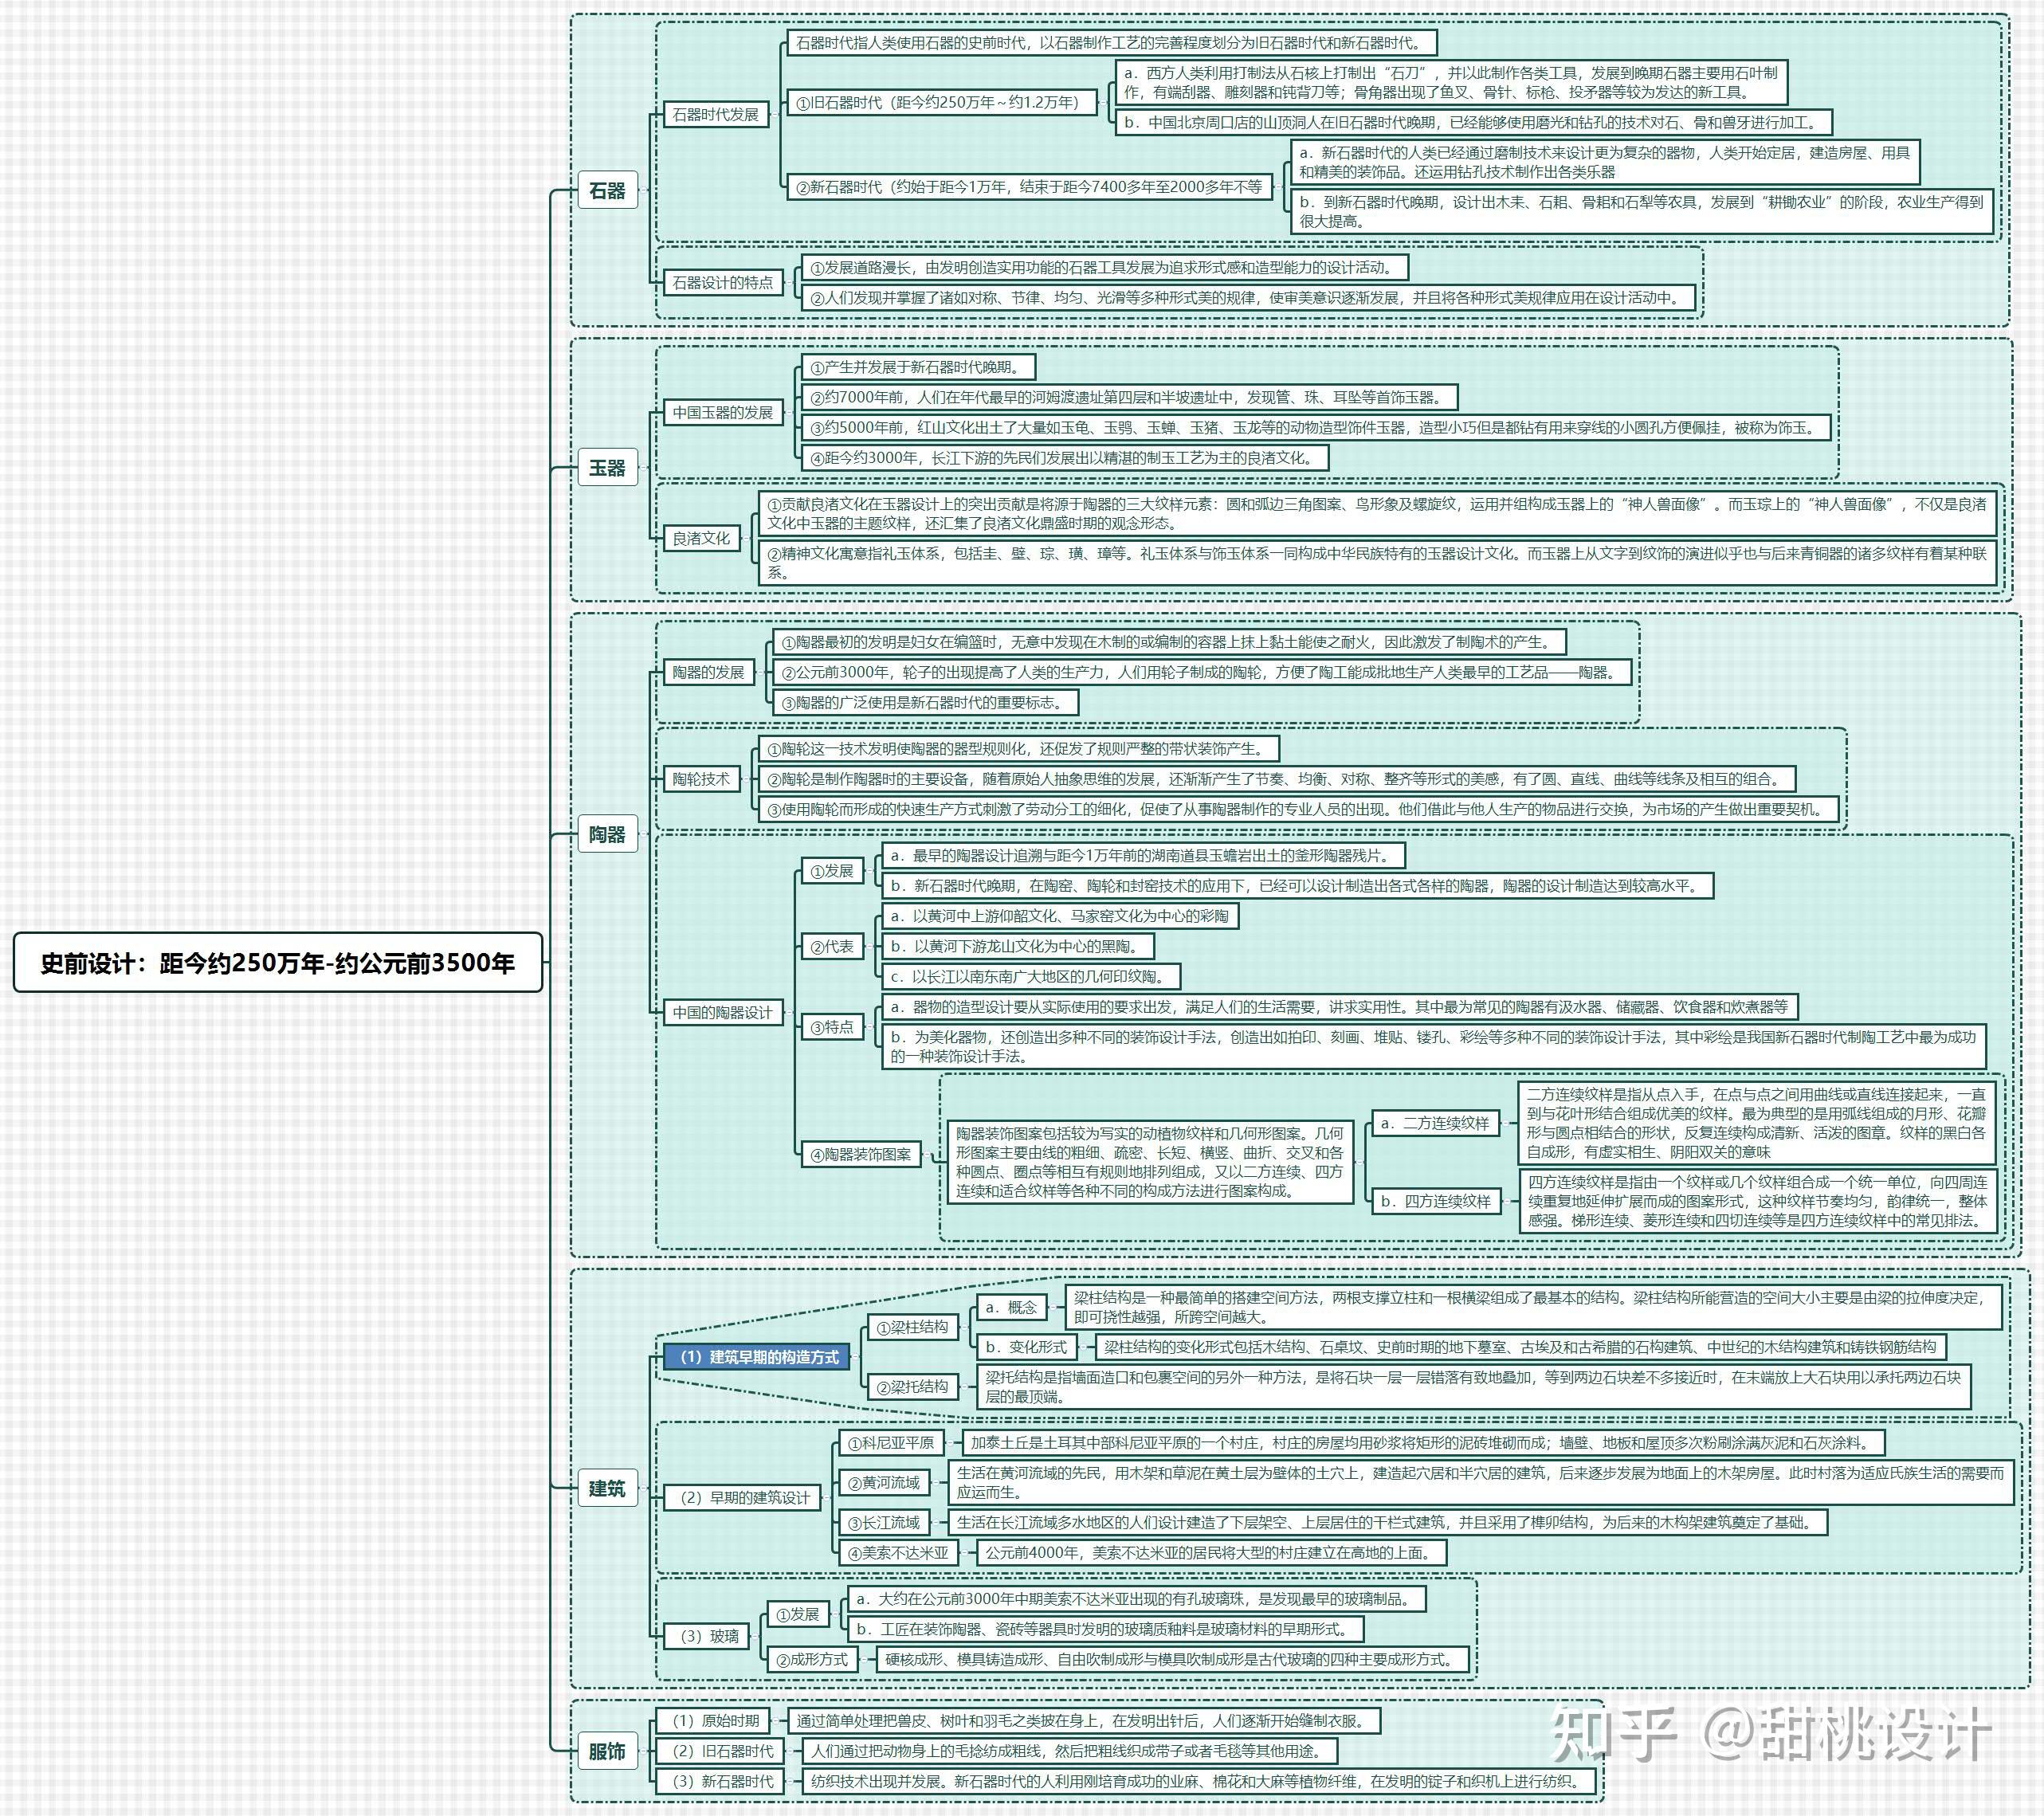
Task: Click ①旧石器时代（距今约250万年～约1.2万年）node
Action: coord(942,102)
